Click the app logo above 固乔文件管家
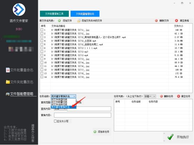The height and width of the screenshot is (145, 194). point(19,10)
